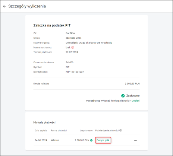
Task: Click the 'Historia płatności' section heading
Action: pos(44,122)
